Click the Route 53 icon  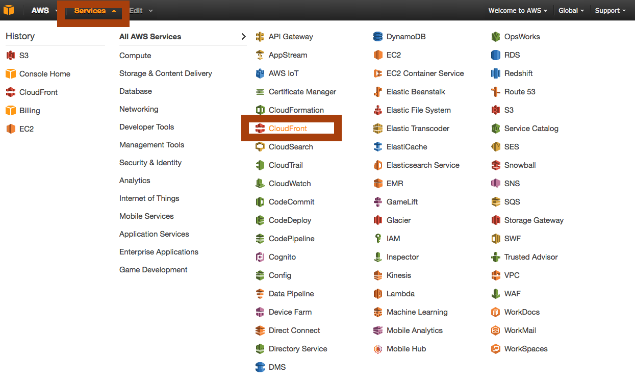pyautogui.click(x=496, y=92)
